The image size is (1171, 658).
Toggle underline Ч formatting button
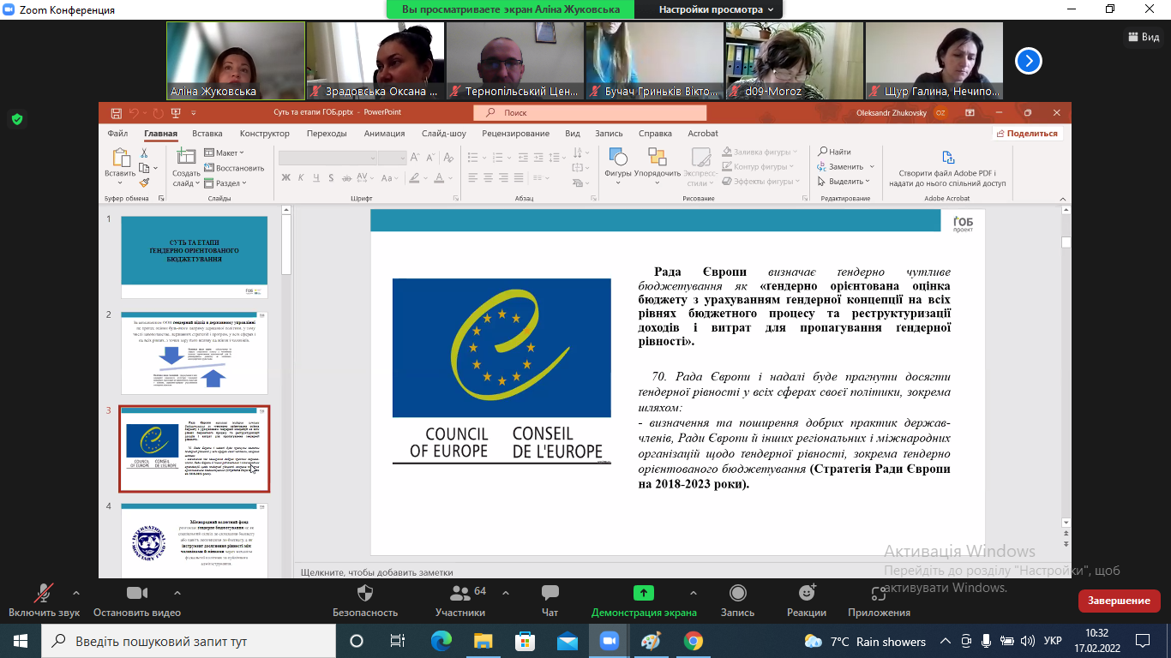point(316,178)
